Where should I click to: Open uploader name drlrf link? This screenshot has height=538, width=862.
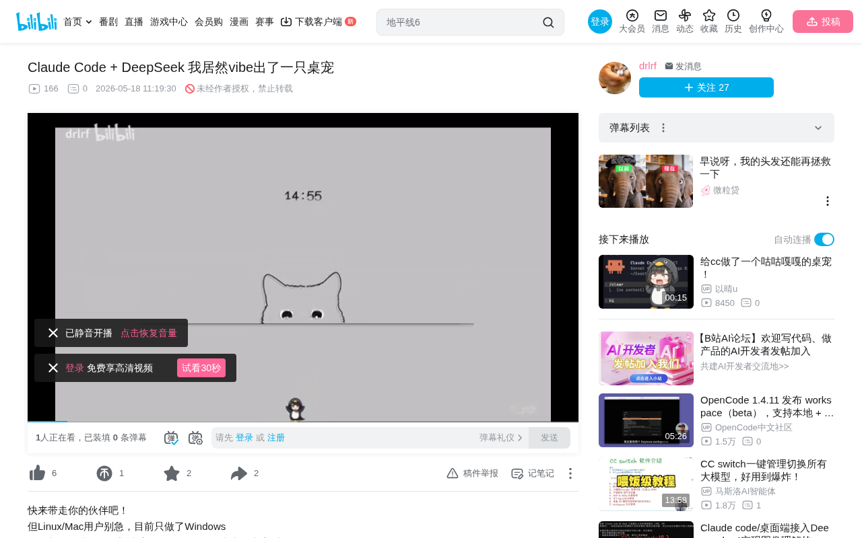(x=648, y=66)
